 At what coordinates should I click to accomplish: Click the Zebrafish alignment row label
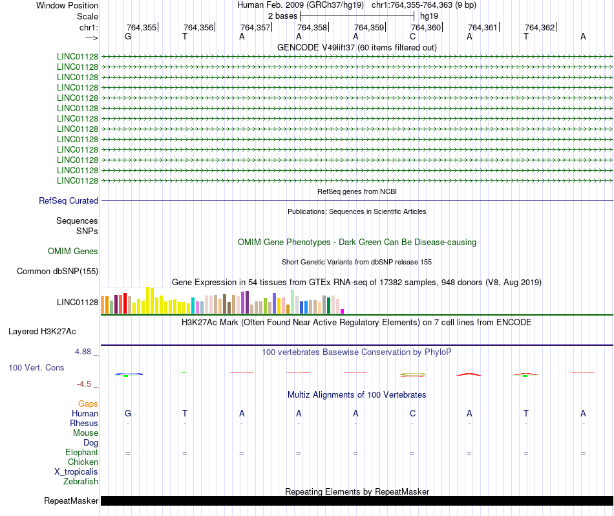[81, 481]
